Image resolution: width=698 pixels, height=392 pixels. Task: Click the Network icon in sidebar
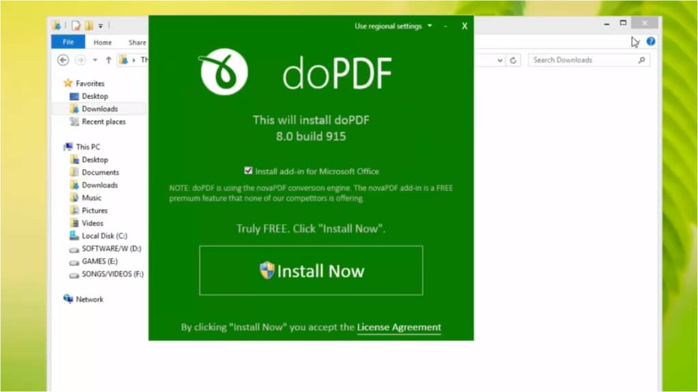click(68, 299)
